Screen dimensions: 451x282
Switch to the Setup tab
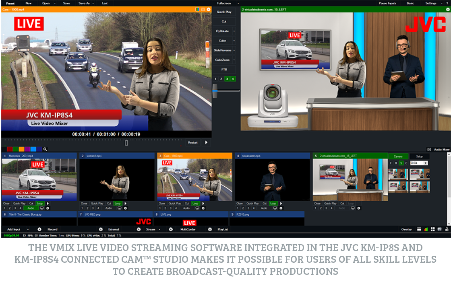419,156
